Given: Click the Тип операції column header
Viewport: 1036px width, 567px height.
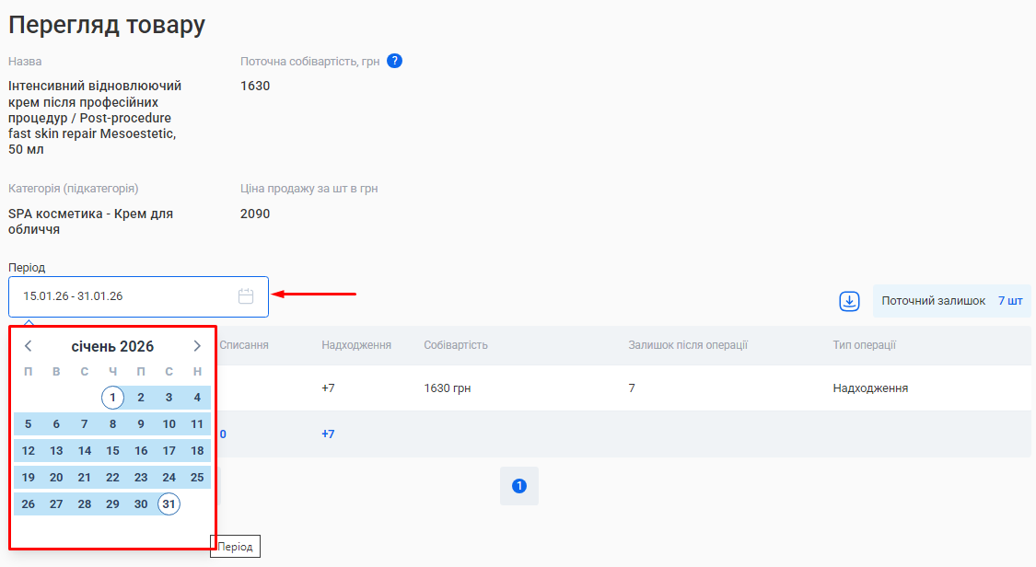Looking at the screenshot, I should [x=864, y=345].
